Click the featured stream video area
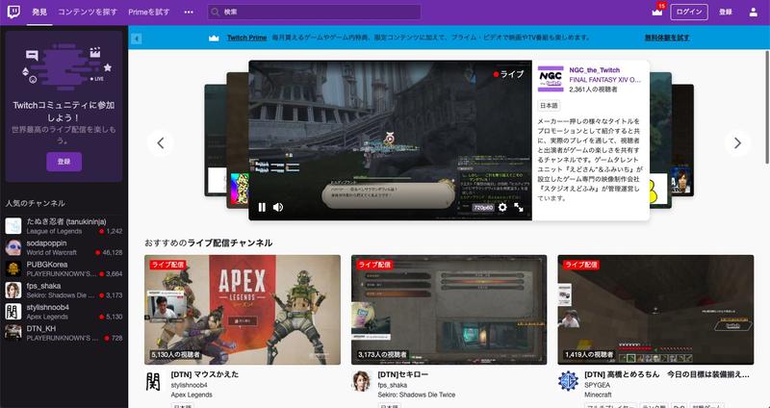The image size is (770, 408). click(390, 140)
